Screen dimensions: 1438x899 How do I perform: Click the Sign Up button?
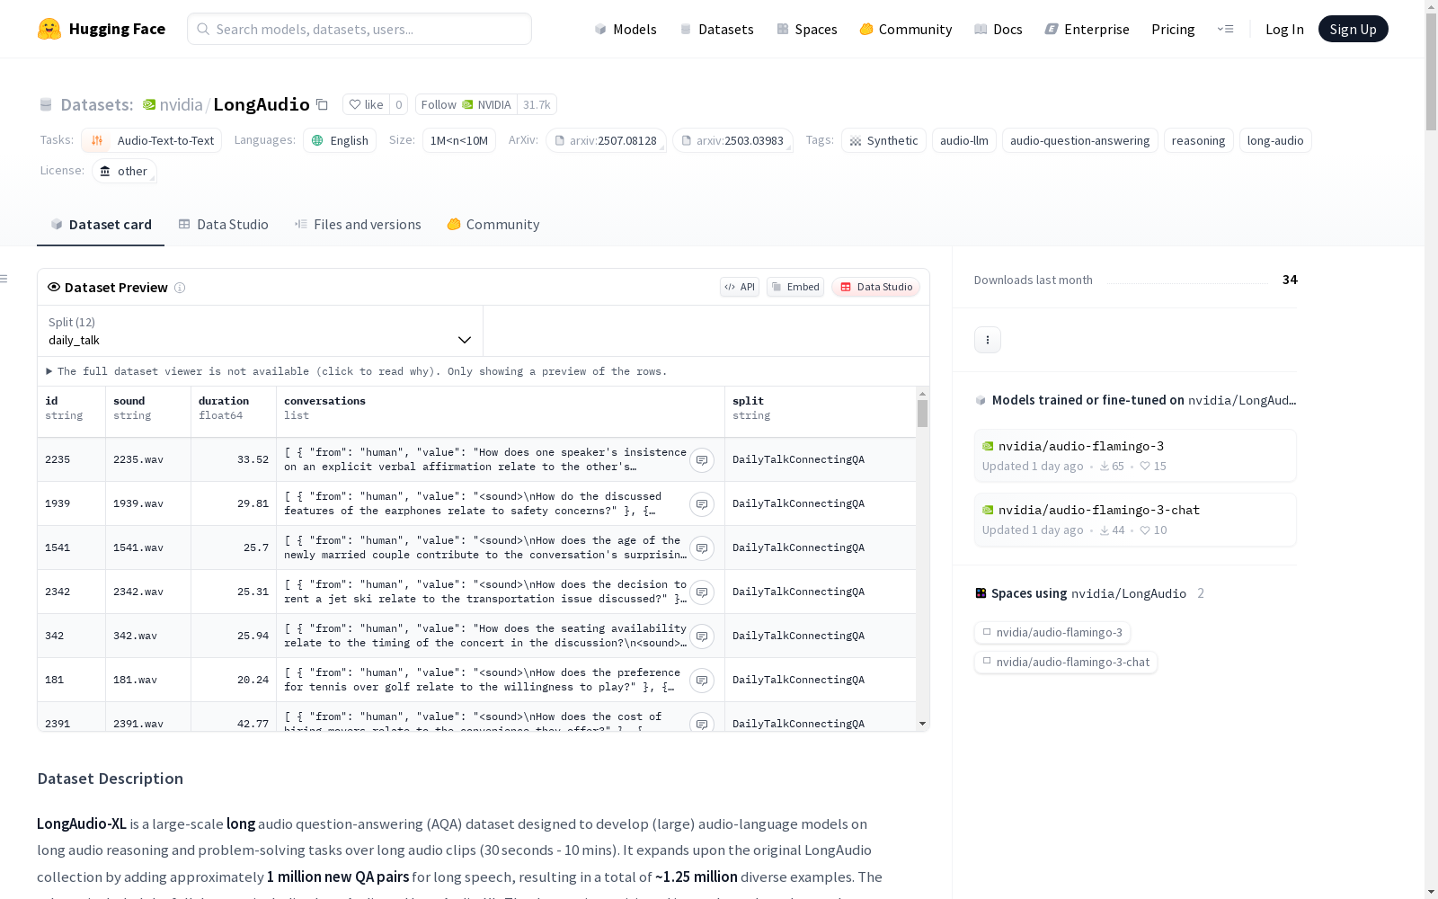pos(1353,29)
